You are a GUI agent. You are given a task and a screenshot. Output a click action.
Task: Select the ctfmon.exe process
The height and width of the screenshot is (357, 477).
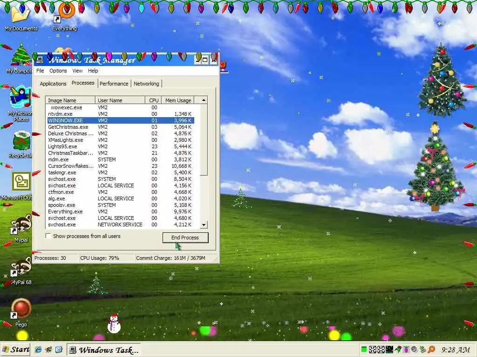point(120,192)
